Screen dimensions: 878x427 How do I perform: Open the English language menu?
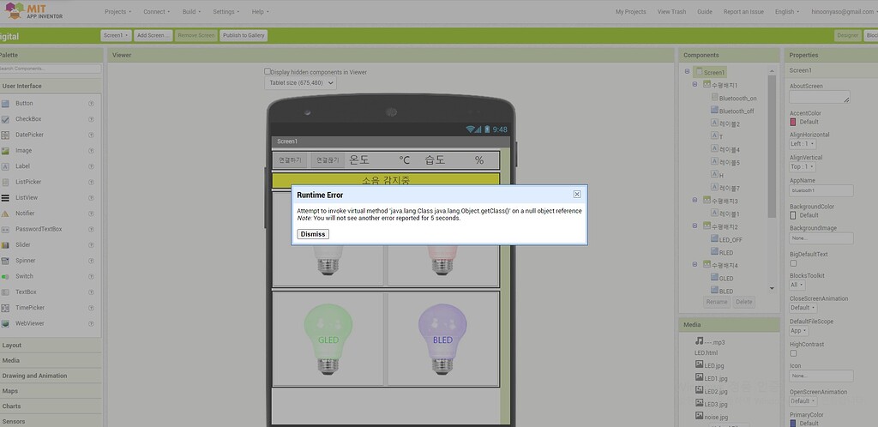tap(787, 12)
